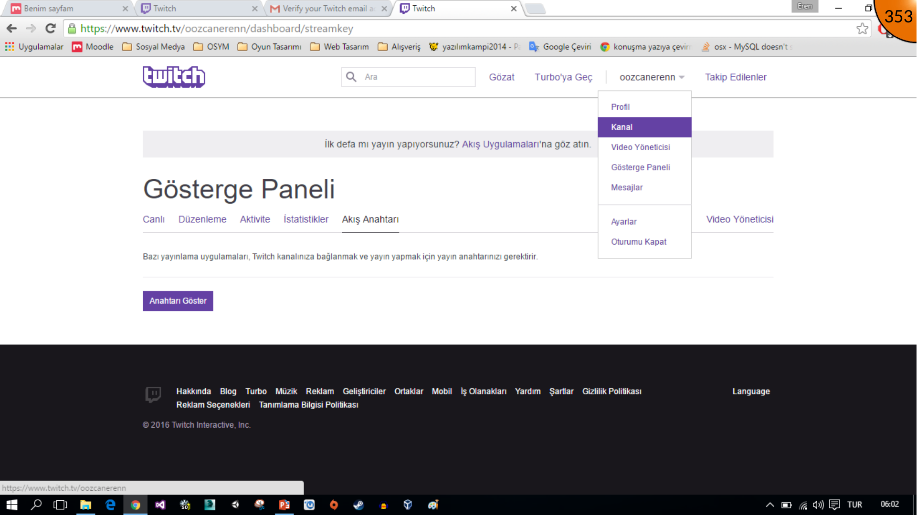Switch to the İstatistikler tab
This screenshot has width=917, height=515.
(306, 219)
